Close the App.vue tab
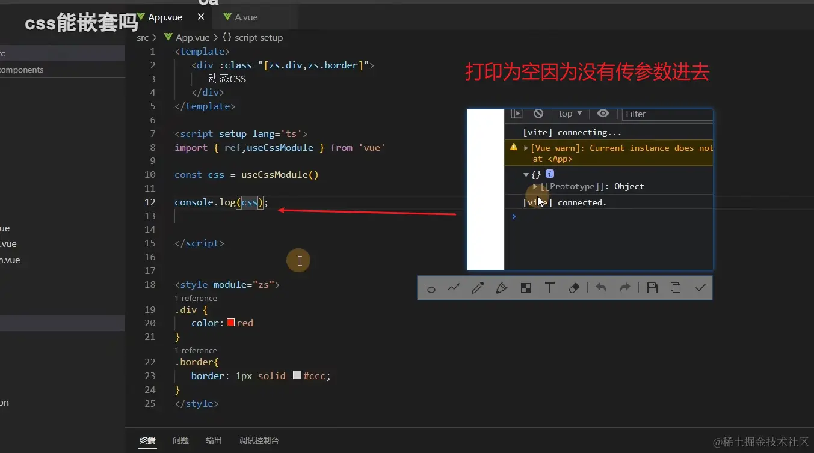This screenshot has height=453, width=814. 201,17
